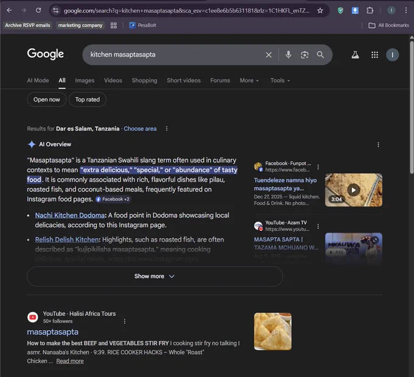Open options for YouTube Azam TV source
Image resolution: width=414 pixels, height=377 pixels.
pos(318,227)
